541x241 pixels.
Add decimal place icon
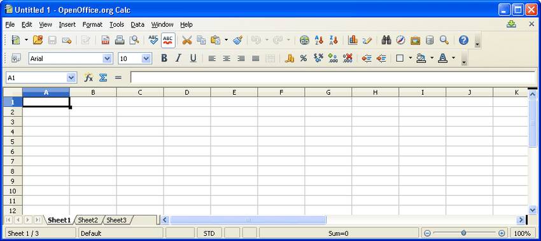tap(333, 59)
